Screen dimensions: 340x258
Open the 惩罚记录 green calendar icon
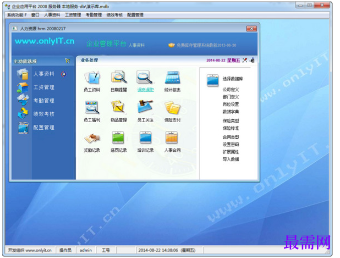pos(118,138)
